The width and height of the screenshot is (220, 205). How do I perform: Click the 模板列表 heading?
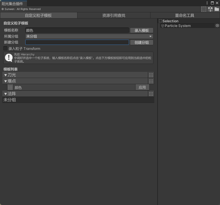pos(11,69)
